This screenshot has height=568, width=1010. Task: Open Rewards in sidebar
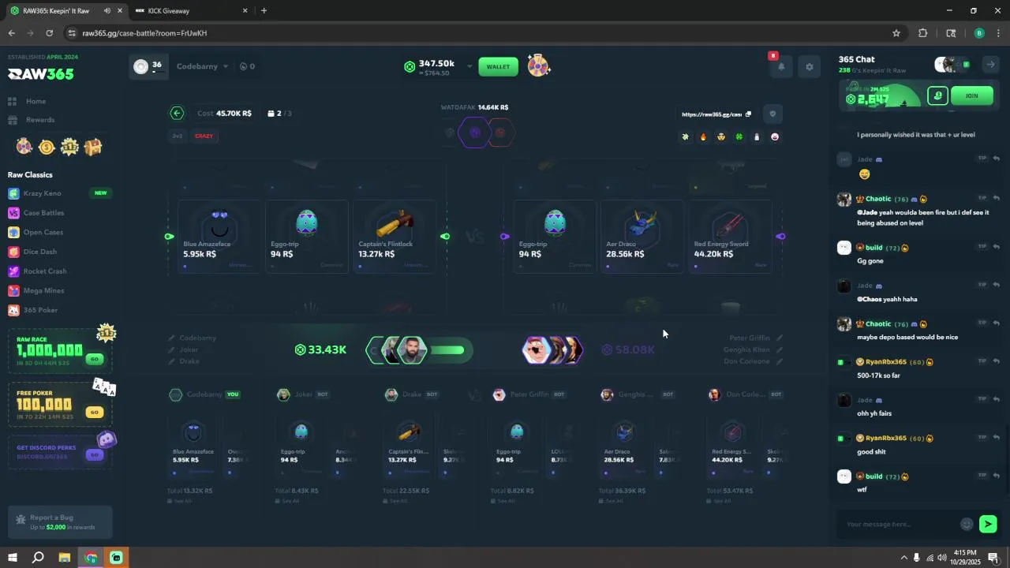tap(39, 120)
